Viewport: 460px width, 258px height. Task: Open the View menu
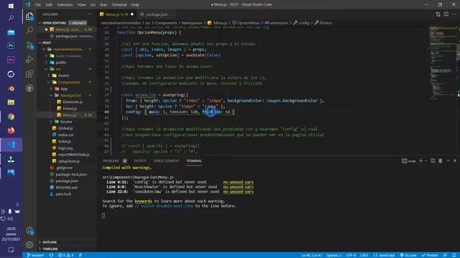click(81, 5)
